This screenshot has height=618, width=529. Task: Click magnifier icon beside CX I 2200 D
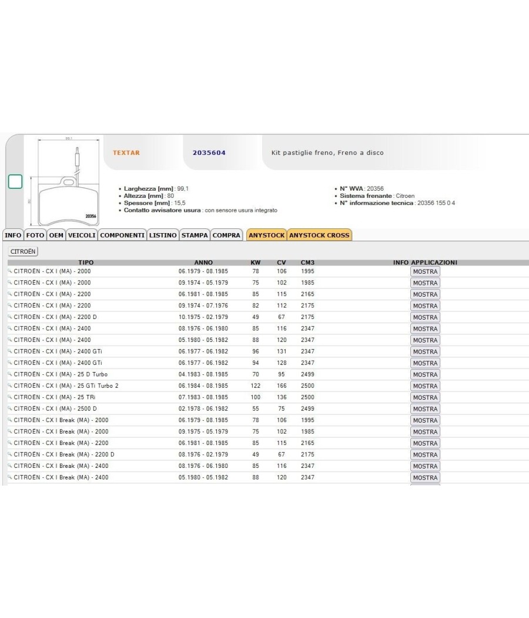10,317
